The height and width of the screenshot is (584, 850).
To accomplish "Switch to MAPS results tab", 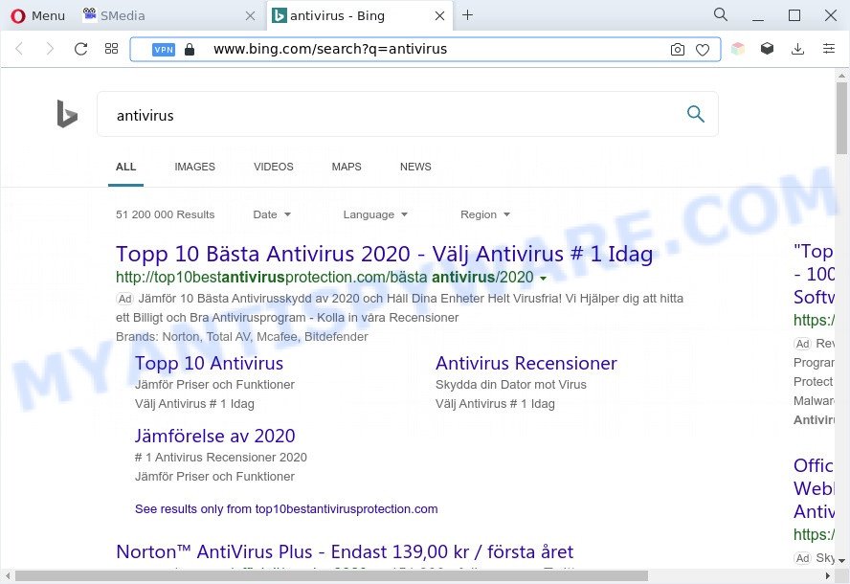I will (347, 167).
